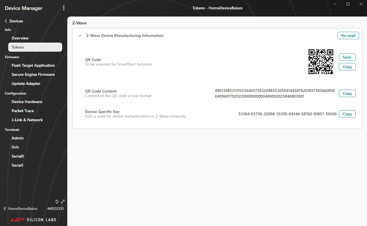Click the back arrow beside Devices
Viewport: 367px width, 226px height.
[x=6, y=21]
